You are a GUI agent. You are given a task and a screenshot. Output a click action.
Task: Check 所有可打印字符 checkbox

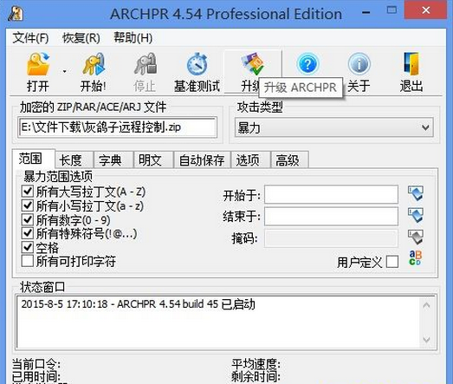[28, 261]
